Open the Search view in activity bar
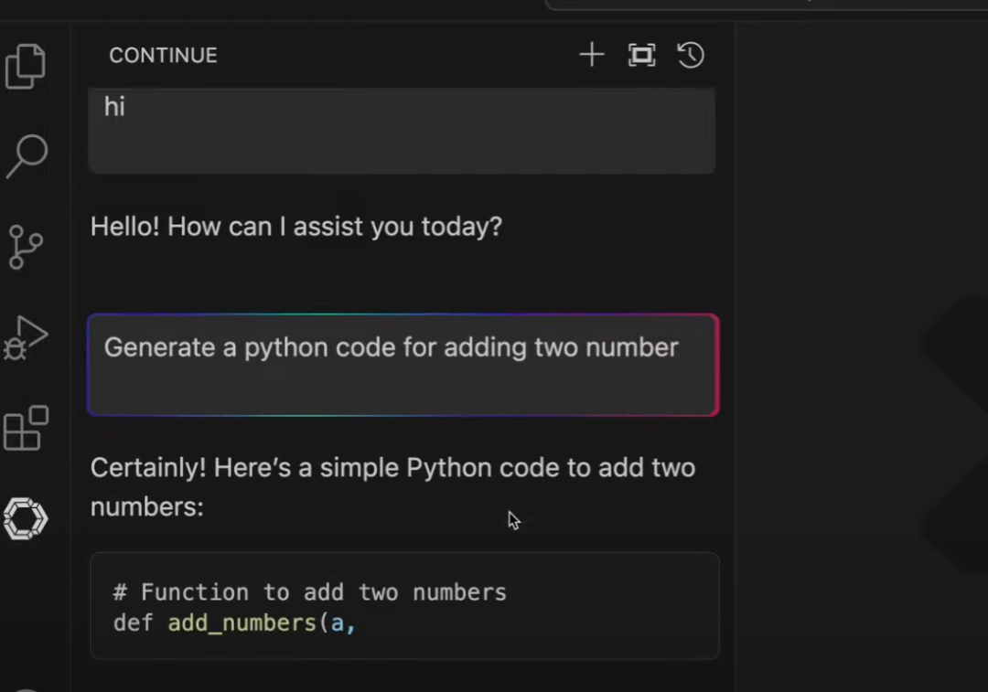The width and height of the screenshot is (988, 692). pos(27,155)
